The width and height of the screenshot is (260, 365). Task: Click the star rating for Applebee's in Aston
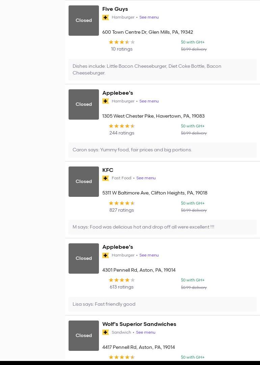click(122, 280)
